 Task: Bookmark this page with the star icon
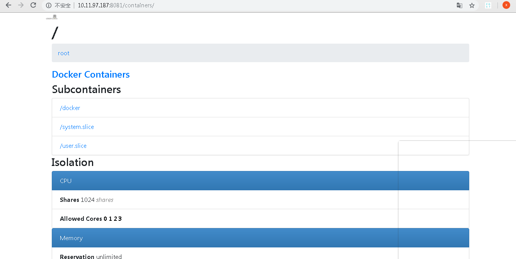(x=472, y=5)
